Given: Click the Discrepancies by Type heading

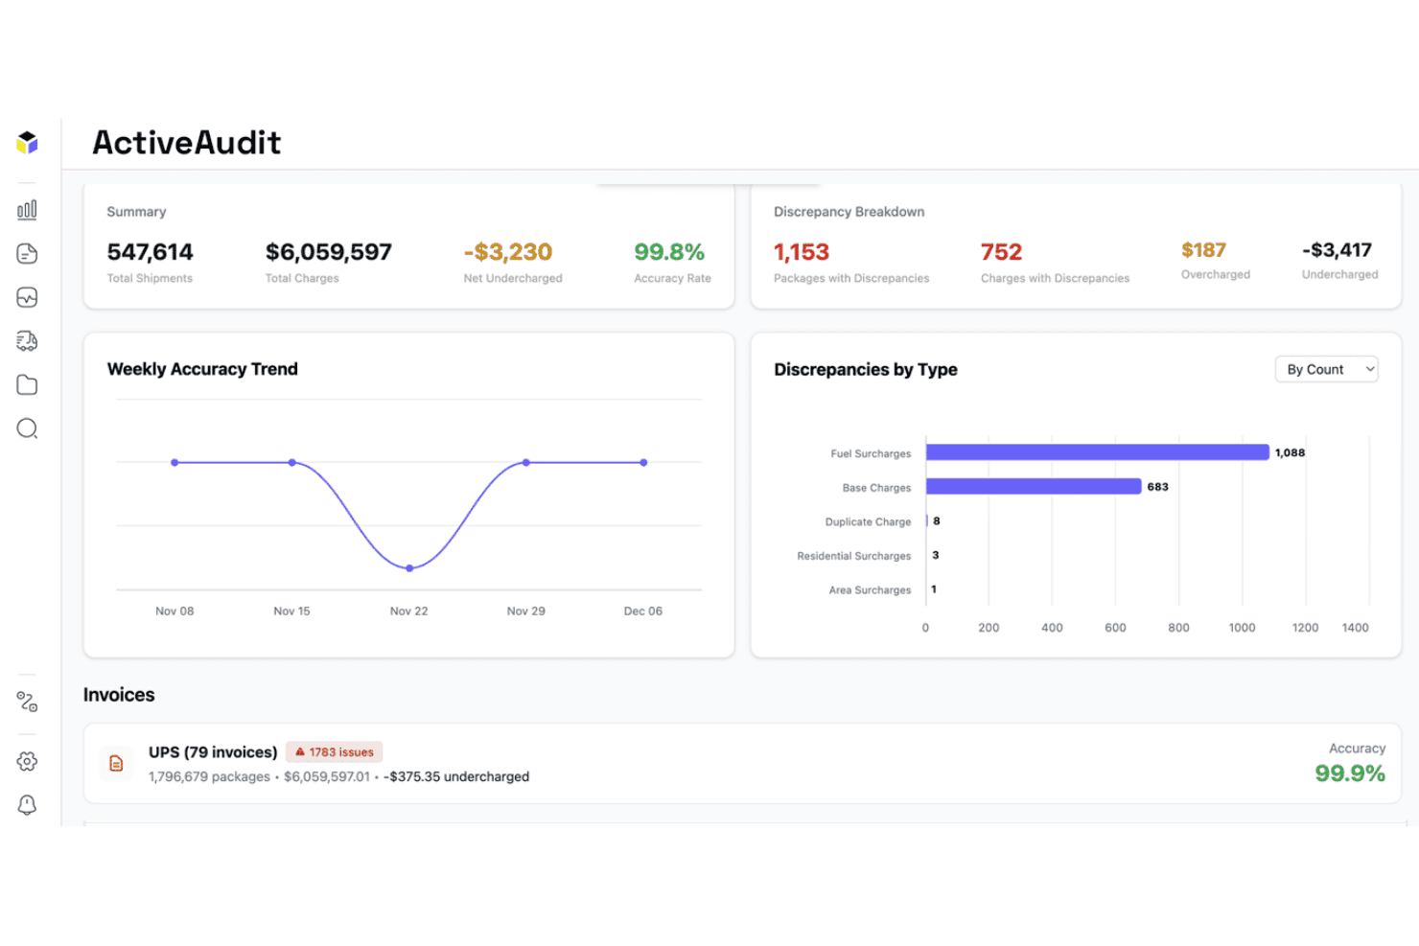Looking at the screenshot, I should click(x=866, y=370).
